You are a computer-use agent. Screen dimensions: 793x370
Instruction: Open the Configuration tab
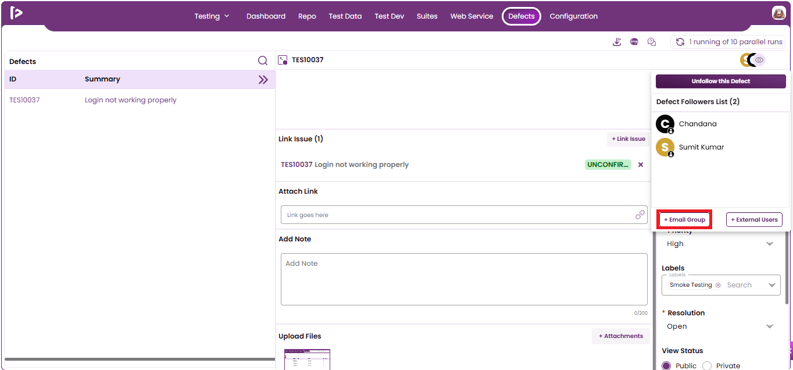pyautogui.click(x=573, y=16)
